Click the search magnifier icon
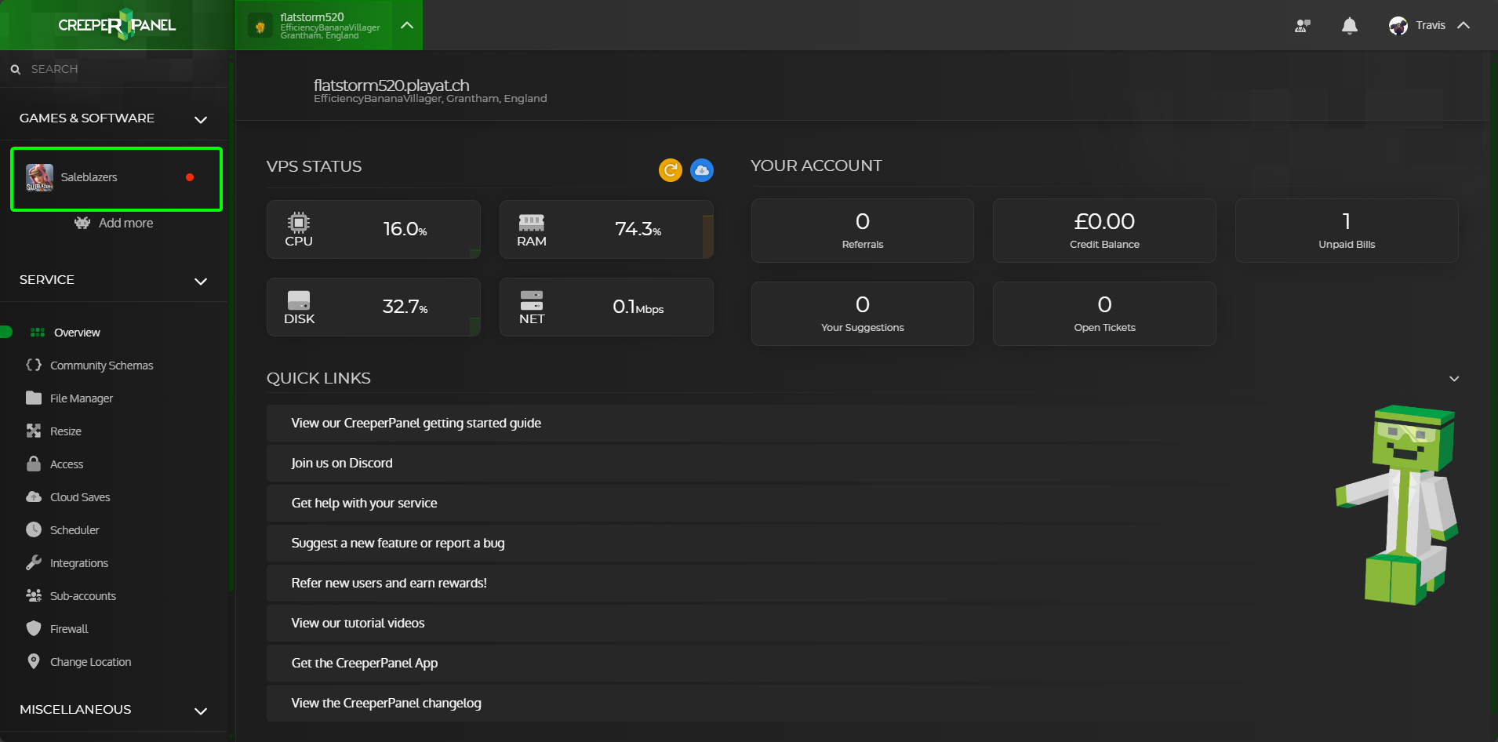 tap(15, 69)
